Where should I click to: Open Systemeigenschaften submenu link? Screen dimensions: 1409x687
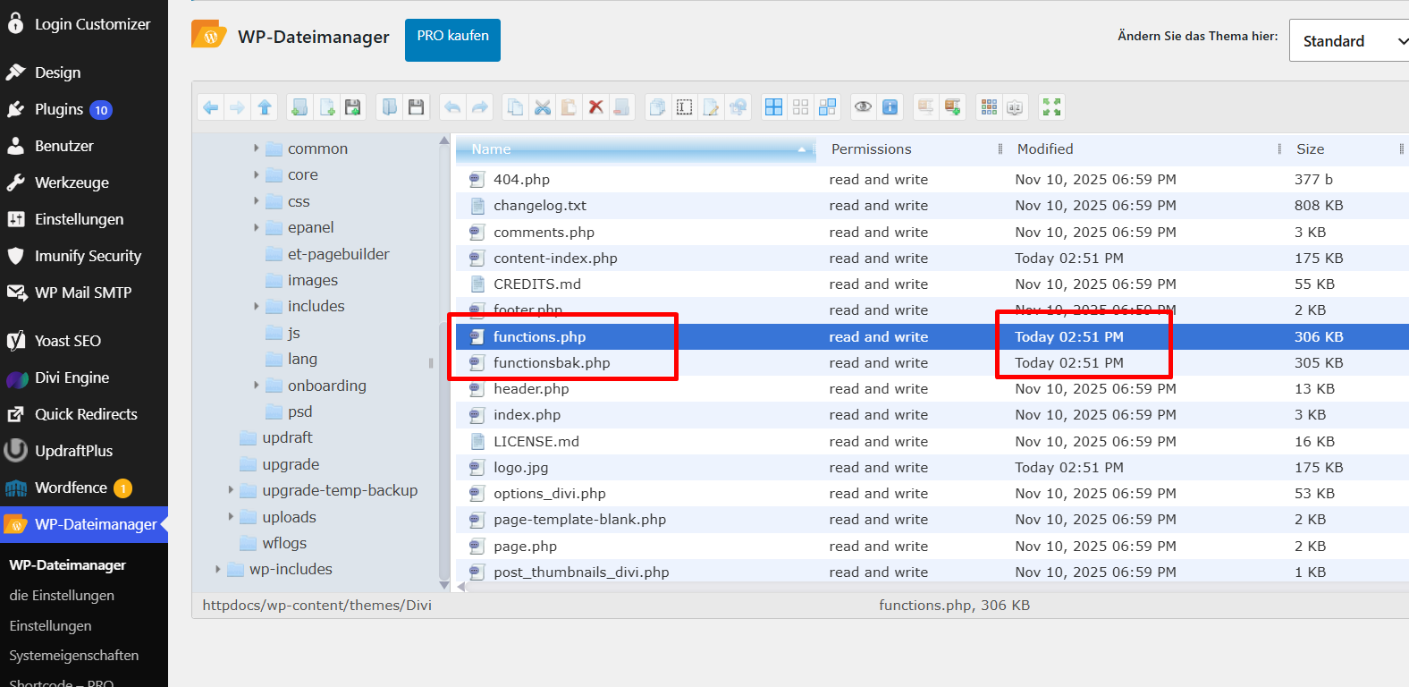(x=74, y=656)
